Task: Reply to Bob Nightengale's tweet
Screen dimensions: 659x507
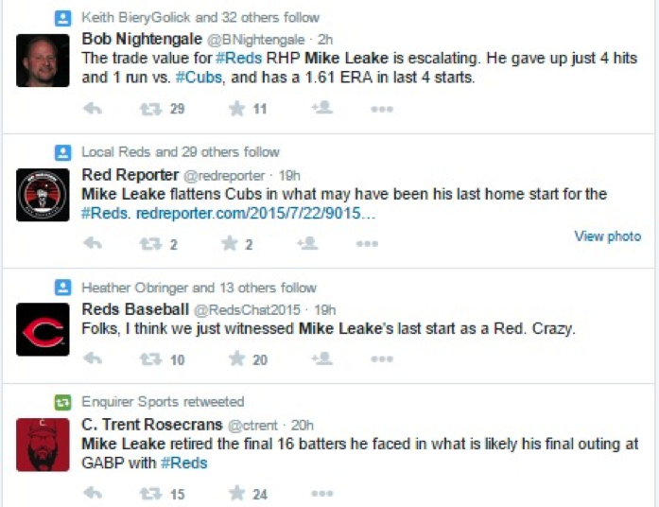Action: [93, 109]
